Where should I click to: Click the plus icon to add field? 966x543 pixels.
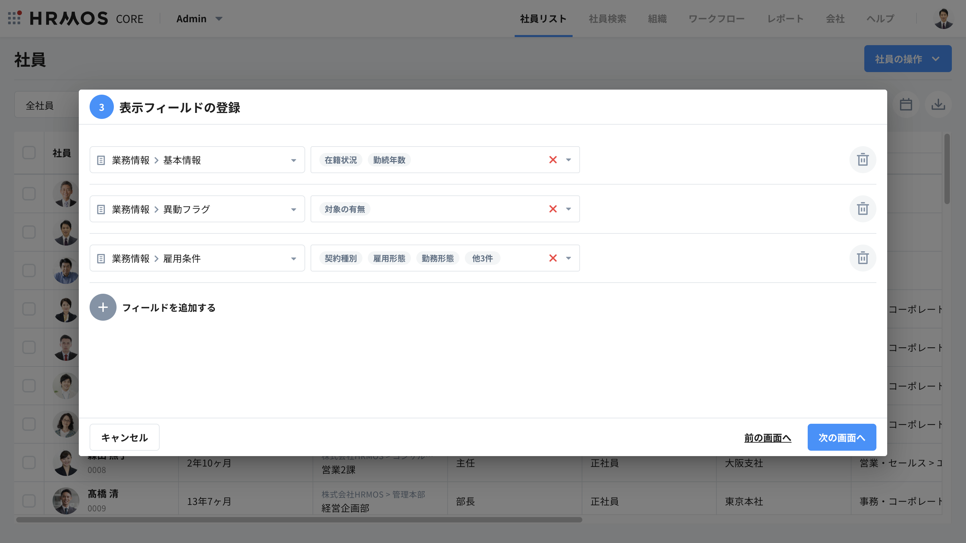(x=103, y=307)
